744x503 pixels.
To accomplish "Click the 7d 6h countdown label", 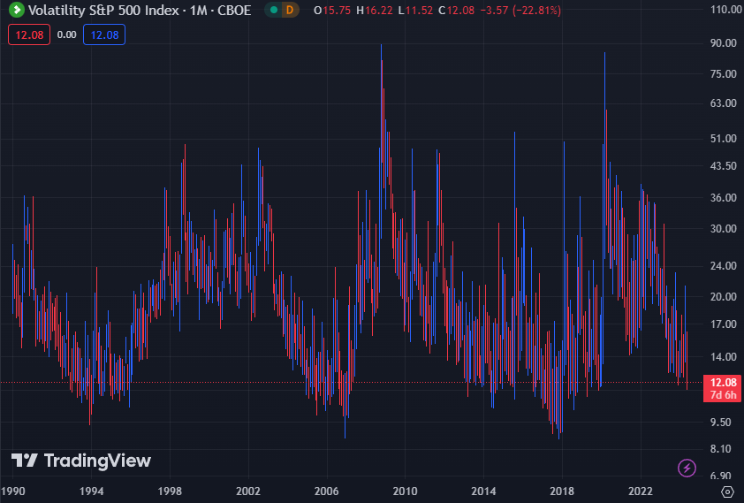I will tap(723, 395).
